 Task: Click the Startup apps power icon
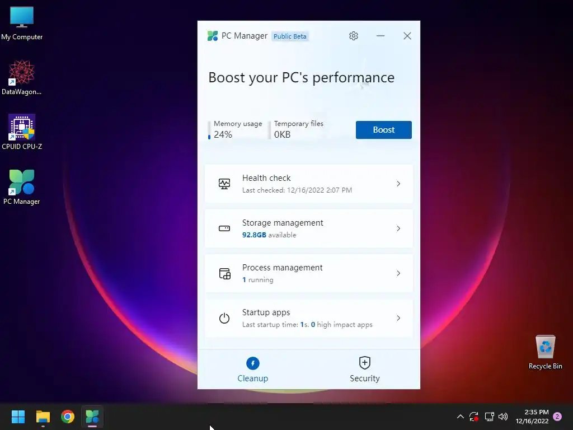224,318
